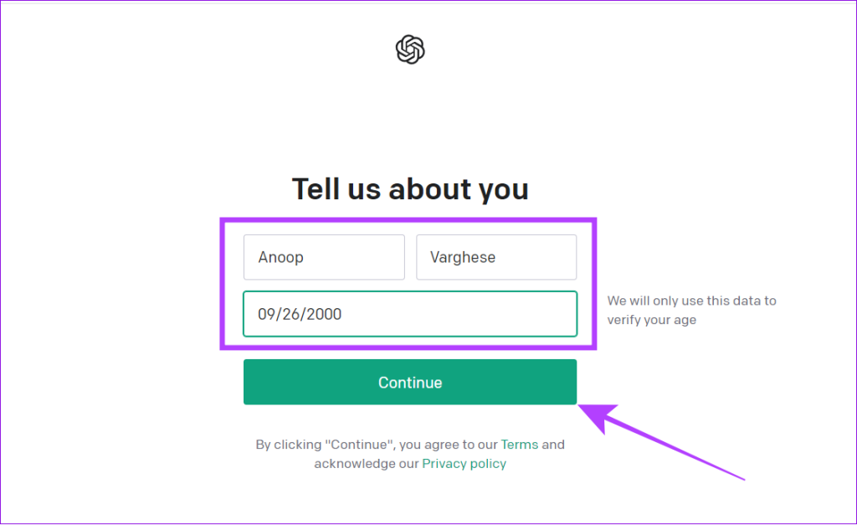Viewport: 857px width, 525px height.
Task: Open the Privacy policy link
Action: [464, 464]
